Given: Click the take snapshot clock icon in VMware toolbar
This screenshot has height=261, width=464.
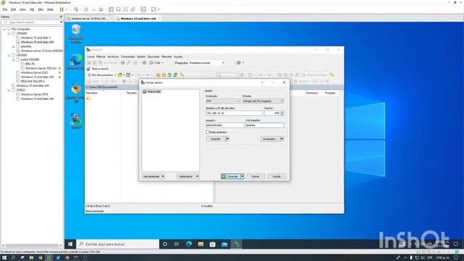Looking at the screenshot, I should pos(86,9).
